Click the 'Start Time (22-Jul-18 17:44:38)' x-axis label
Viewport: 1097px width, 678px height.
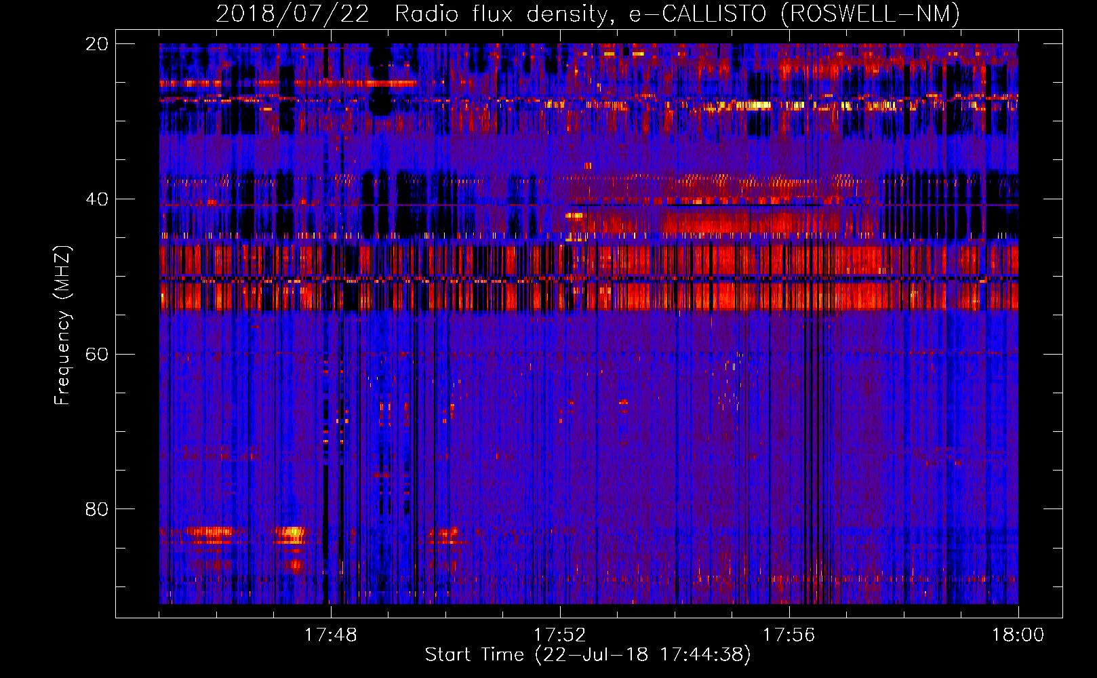pyautogui.click(x=588, y=655)
